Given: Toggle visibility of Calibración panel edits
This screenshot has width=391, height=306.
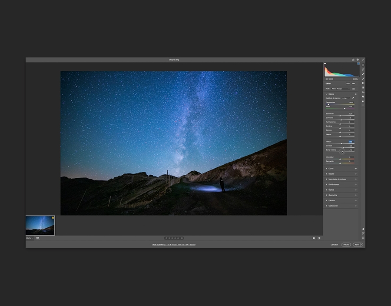Looking at the screenshot, I should click(x=355, y=206).
